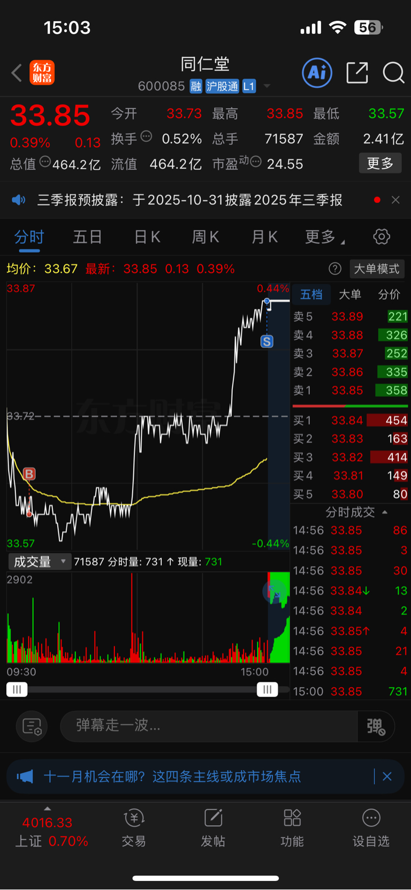Switch to 月K chart tab
The height and width of the screenshot is (890, 411).
pos(264,237)
